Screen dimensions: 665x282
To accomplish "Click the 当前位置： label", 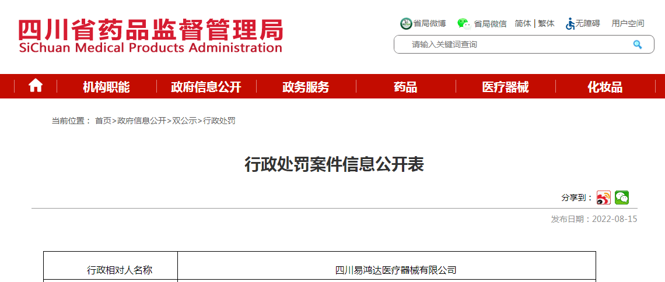I will pyautogui.click(x=71, y=121).
